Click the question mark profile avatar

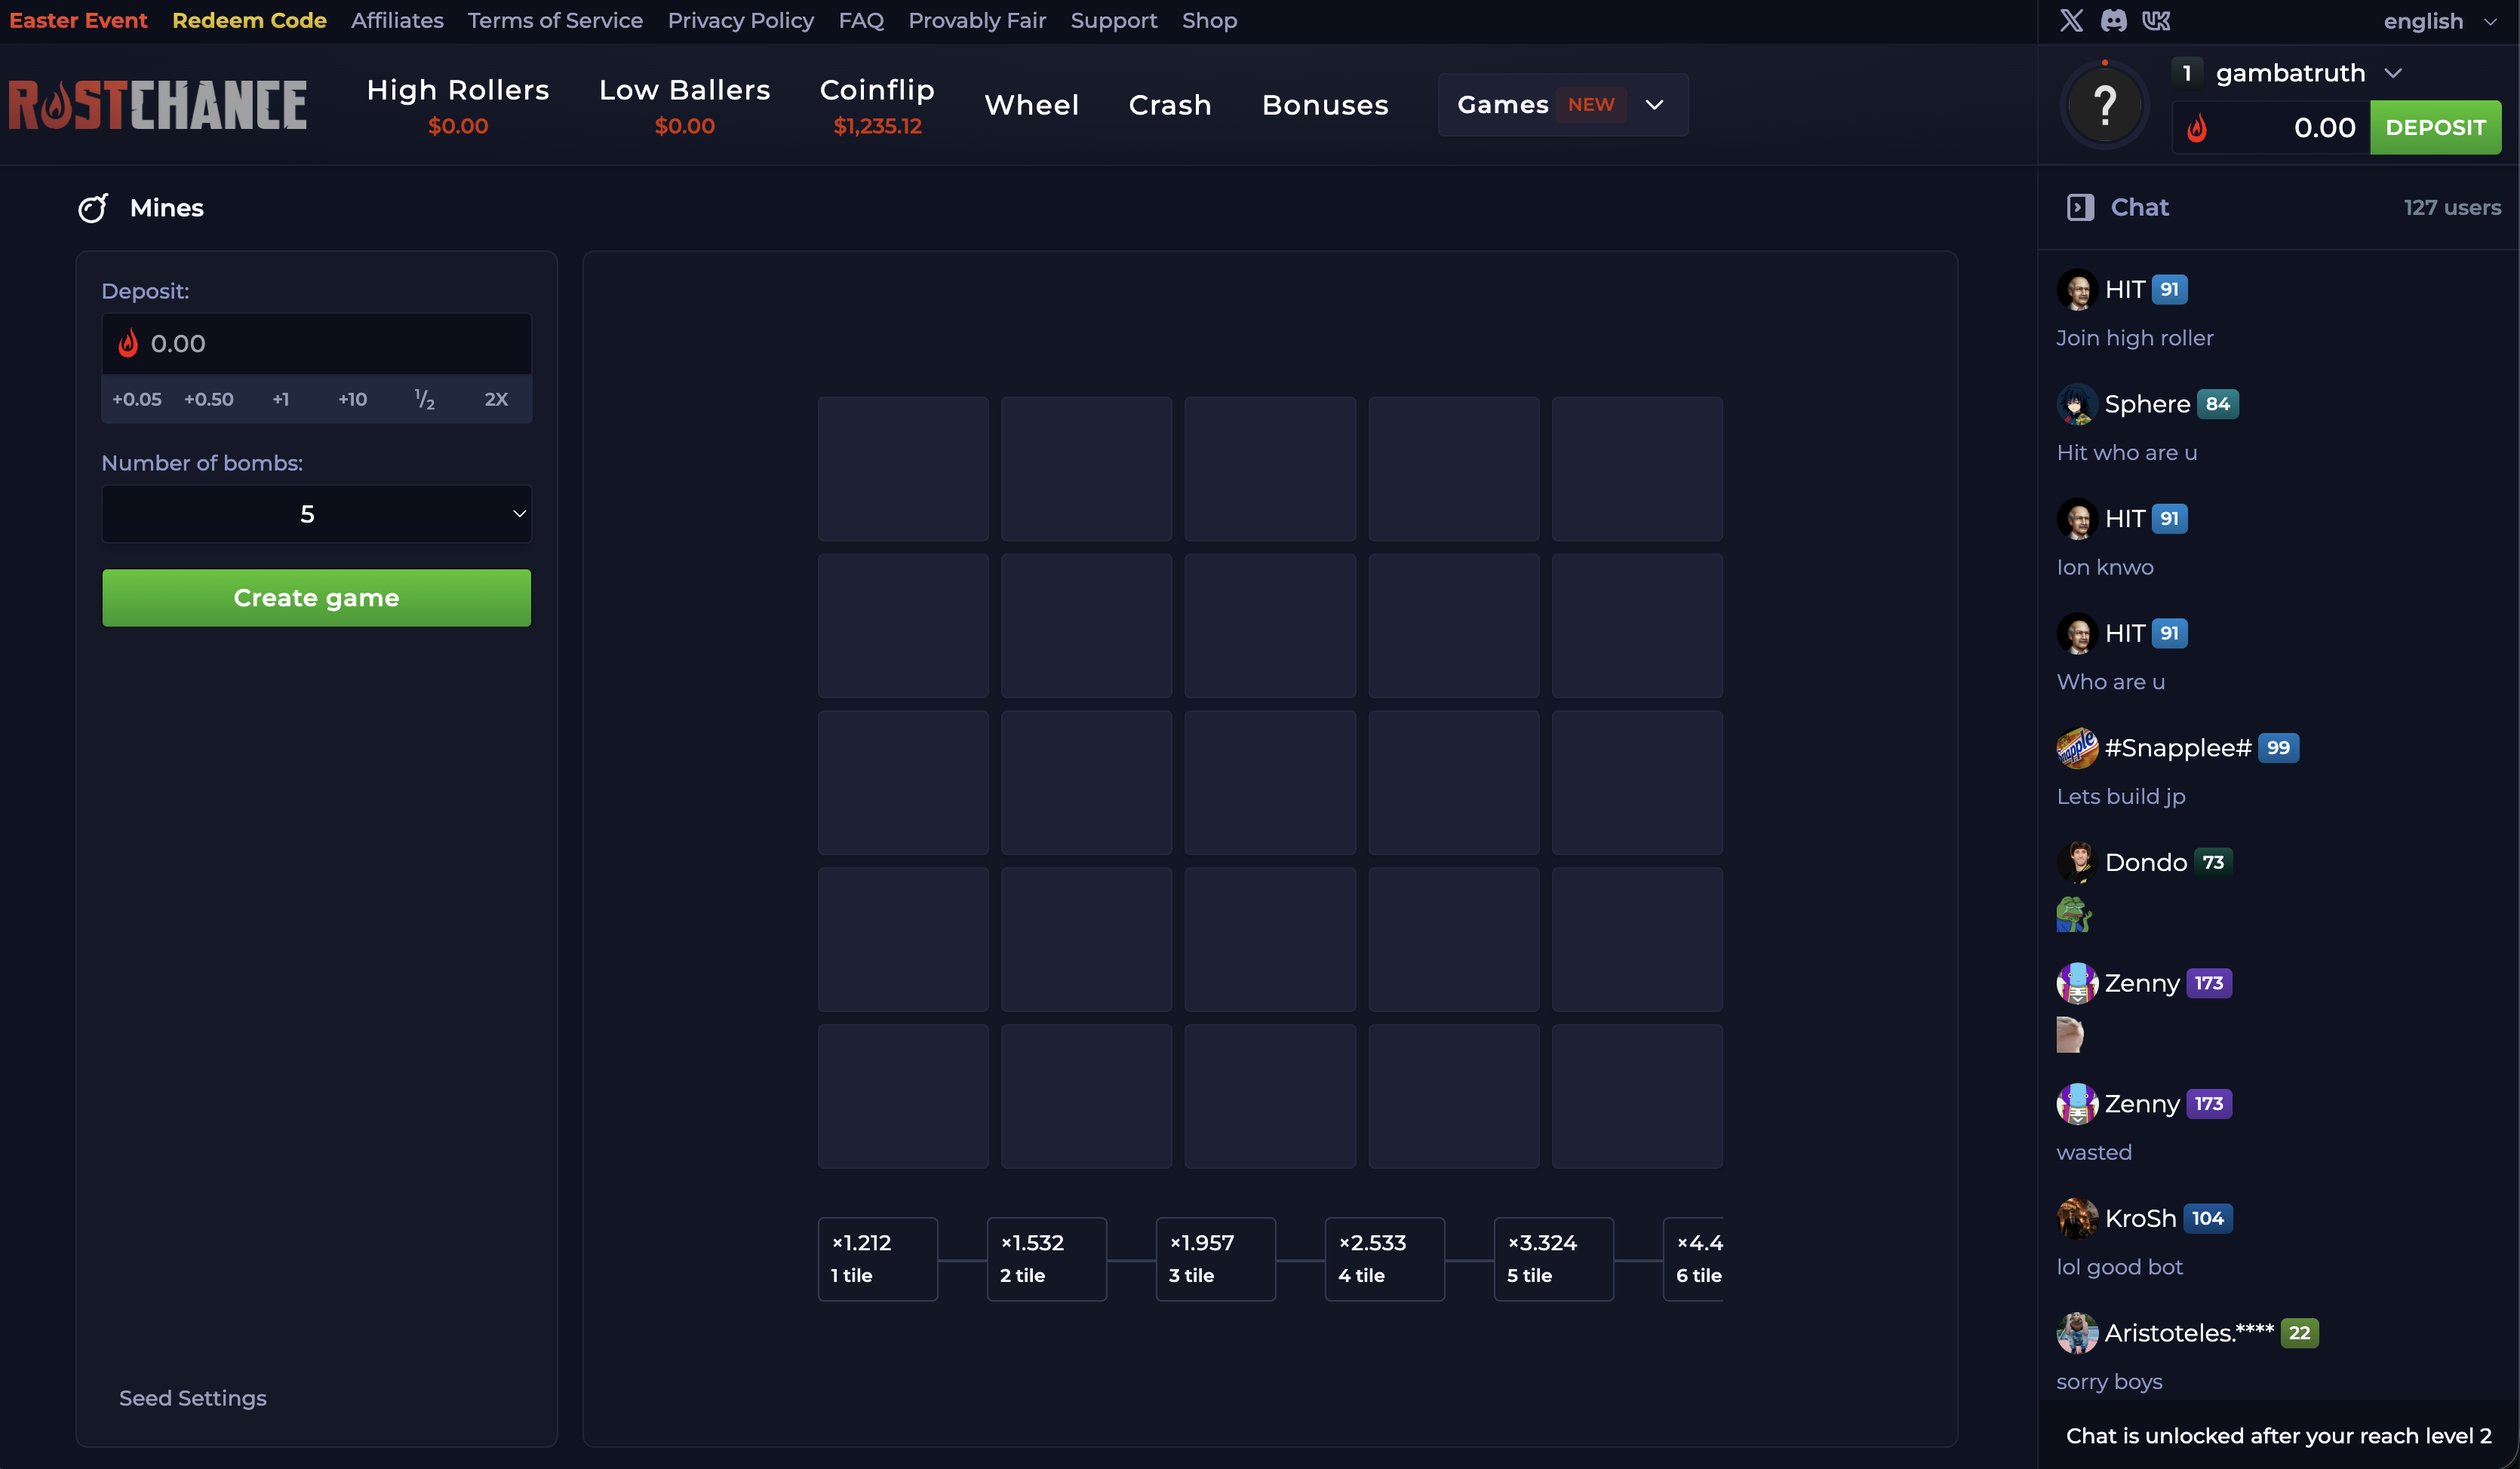click(x=2104, y=105)
